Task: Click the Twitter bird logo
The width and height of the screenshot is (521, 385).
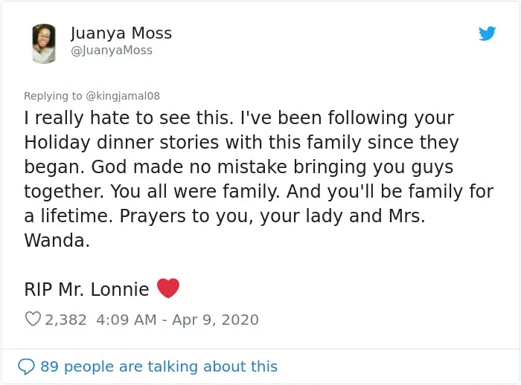Action: (487, 33)
